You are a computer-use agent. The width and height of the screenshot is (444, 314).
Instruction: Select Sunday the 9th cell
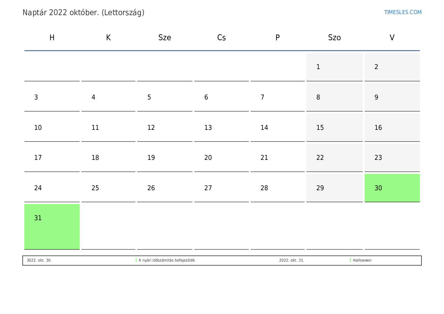(x=392, y=97)
